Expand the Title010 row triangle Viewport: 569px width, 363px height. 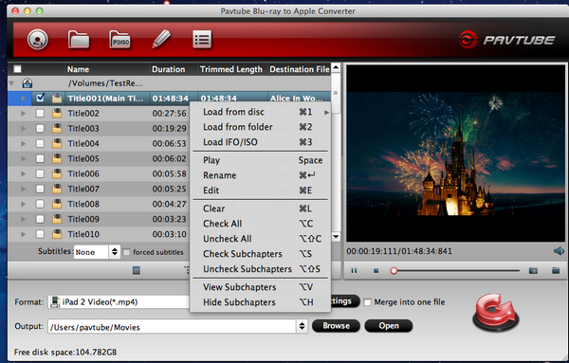pos(24,234)
